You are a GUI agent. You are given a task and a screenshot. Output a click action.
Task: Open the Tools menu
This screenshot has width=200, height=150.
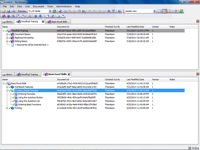click(x=50, y=6)
